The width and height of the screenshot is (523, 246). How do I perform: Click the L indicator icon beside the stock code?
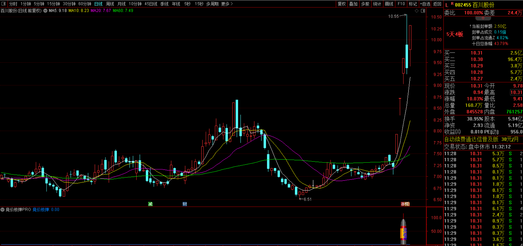click(x=446, y=5)
